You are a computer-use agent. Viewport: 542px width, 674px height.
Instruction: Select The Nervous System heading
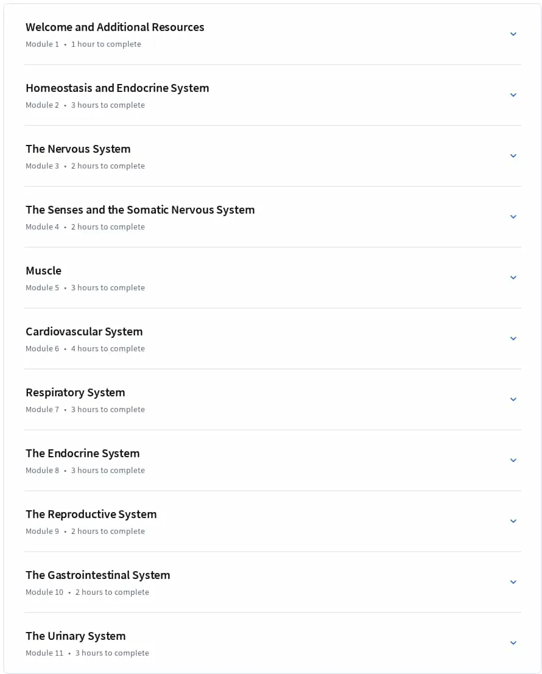[78, 149]
